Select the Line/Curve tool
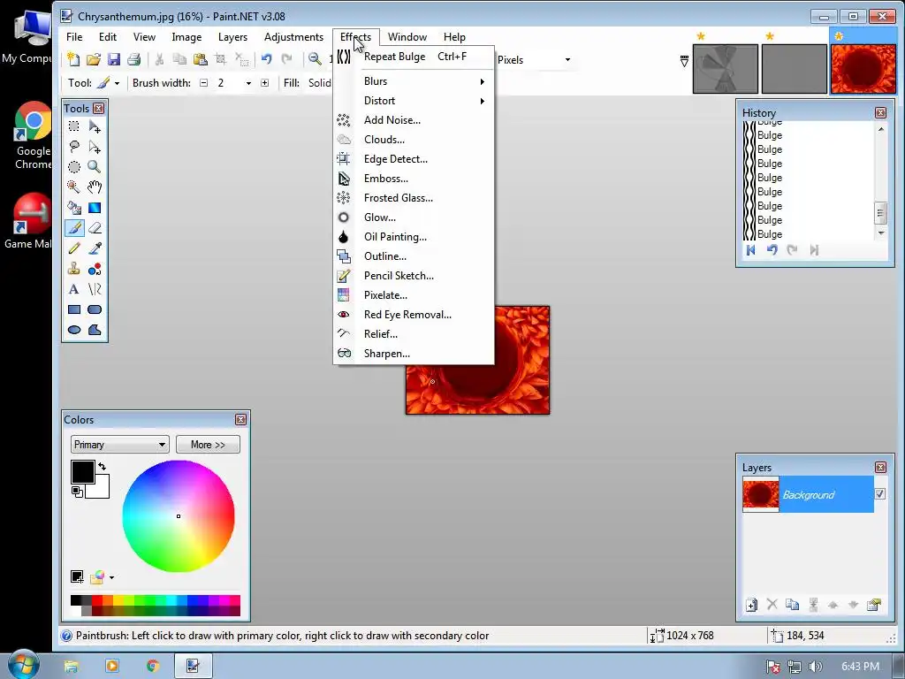 point(95,289)
